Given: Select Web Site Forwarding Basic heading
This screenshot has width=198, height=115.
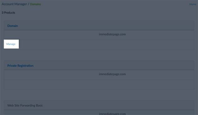Looking at the screenshot, I should pos(25,105).
